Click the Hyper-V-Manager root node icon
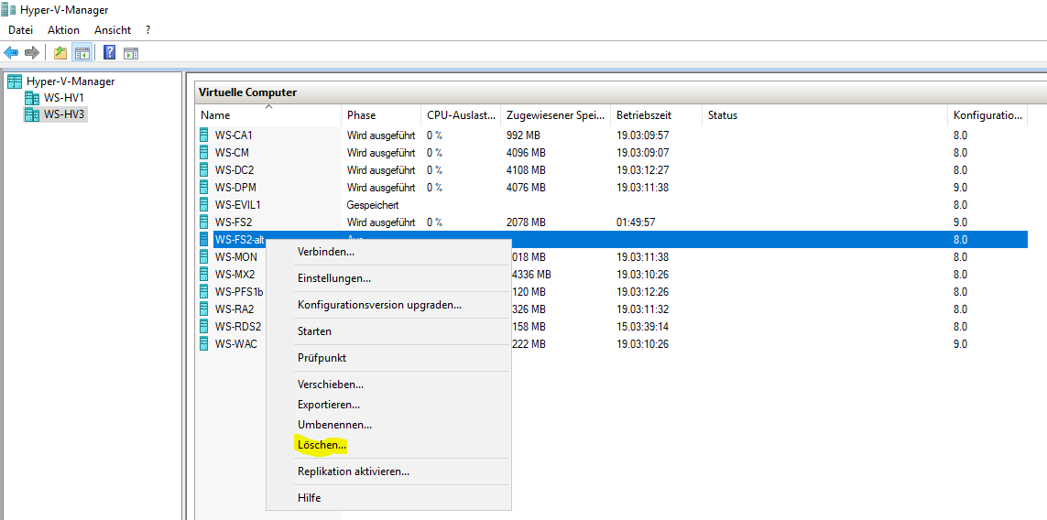The height and width of the screenshot is (520, 1047). point(14,81)
